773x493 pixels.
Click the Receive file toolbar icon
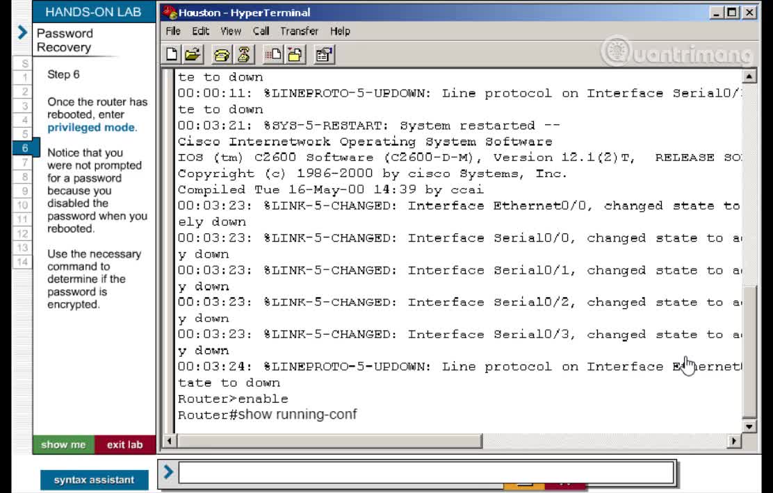295,54
